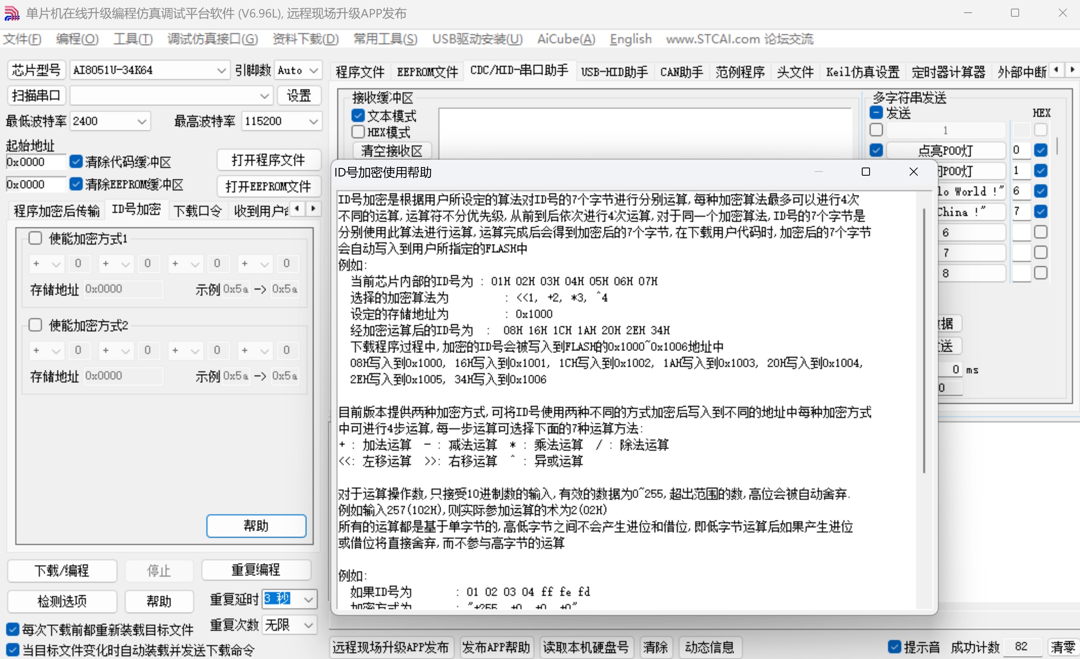Switch to the 下载口令 tab
The width and height of the screenshot is (1080, 659).
pos(198,211)
